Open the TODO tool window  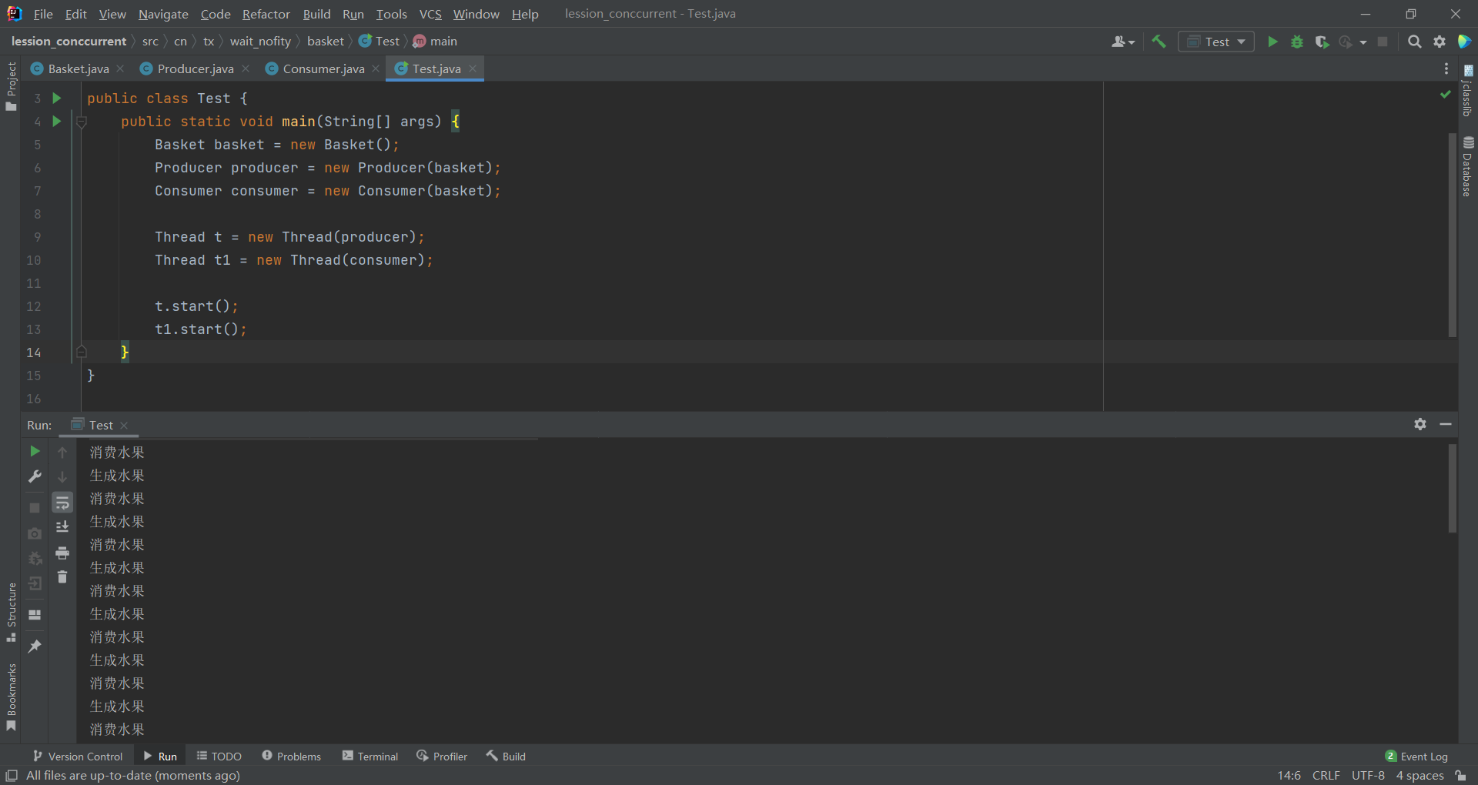[219, 757]
